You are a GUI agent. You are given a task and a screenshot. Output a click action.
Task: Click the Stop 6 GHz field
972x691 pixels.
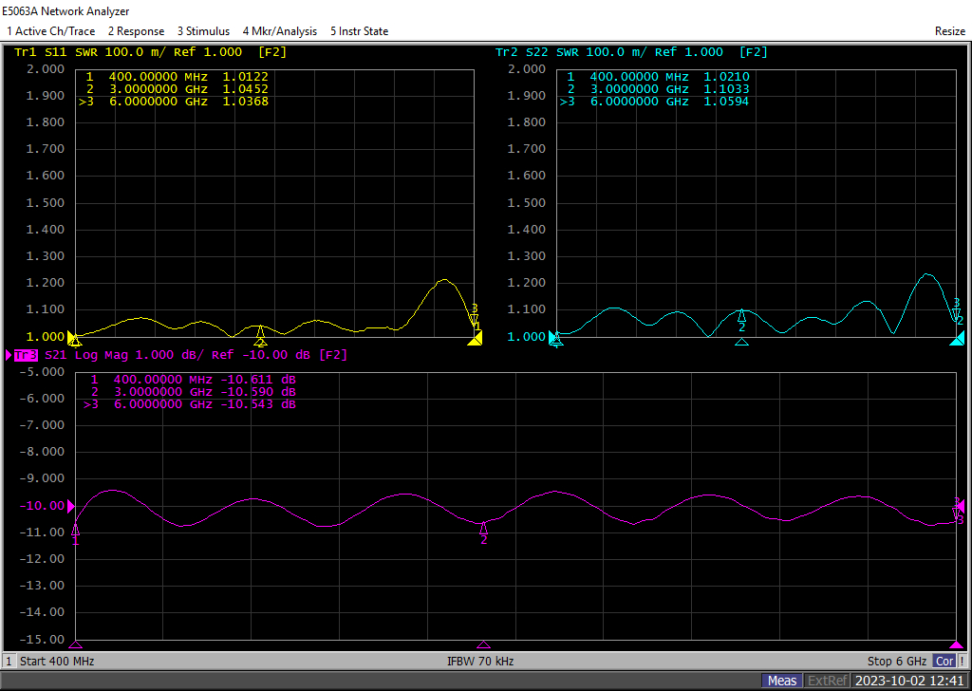click(x=897, y=661)
